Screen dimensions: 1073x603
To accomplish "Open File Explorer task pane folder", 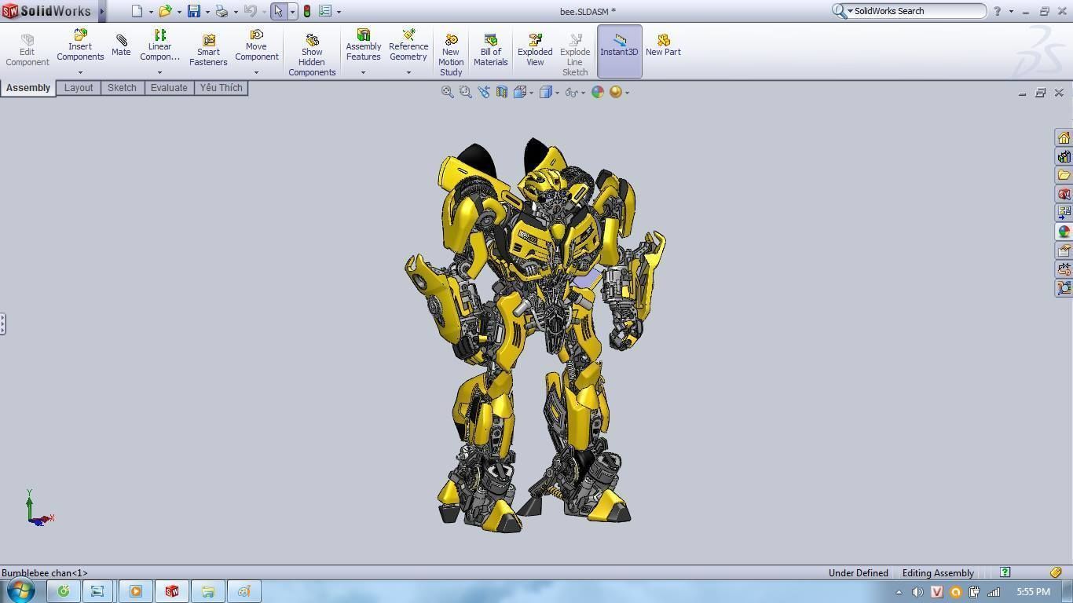I will coord(1064,175).
